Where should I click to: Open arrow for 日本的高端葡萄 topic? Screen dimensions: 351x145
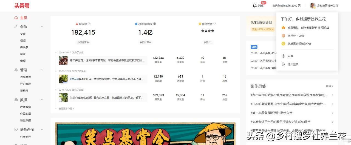pyautogui.click(x=333, y=104)
